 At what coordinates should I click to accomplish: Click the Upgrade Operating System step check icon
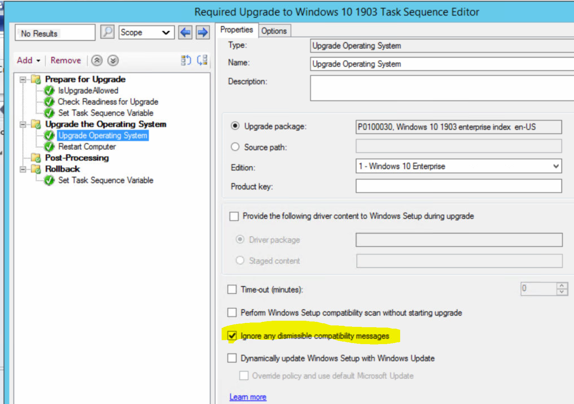tap(49, 136)
